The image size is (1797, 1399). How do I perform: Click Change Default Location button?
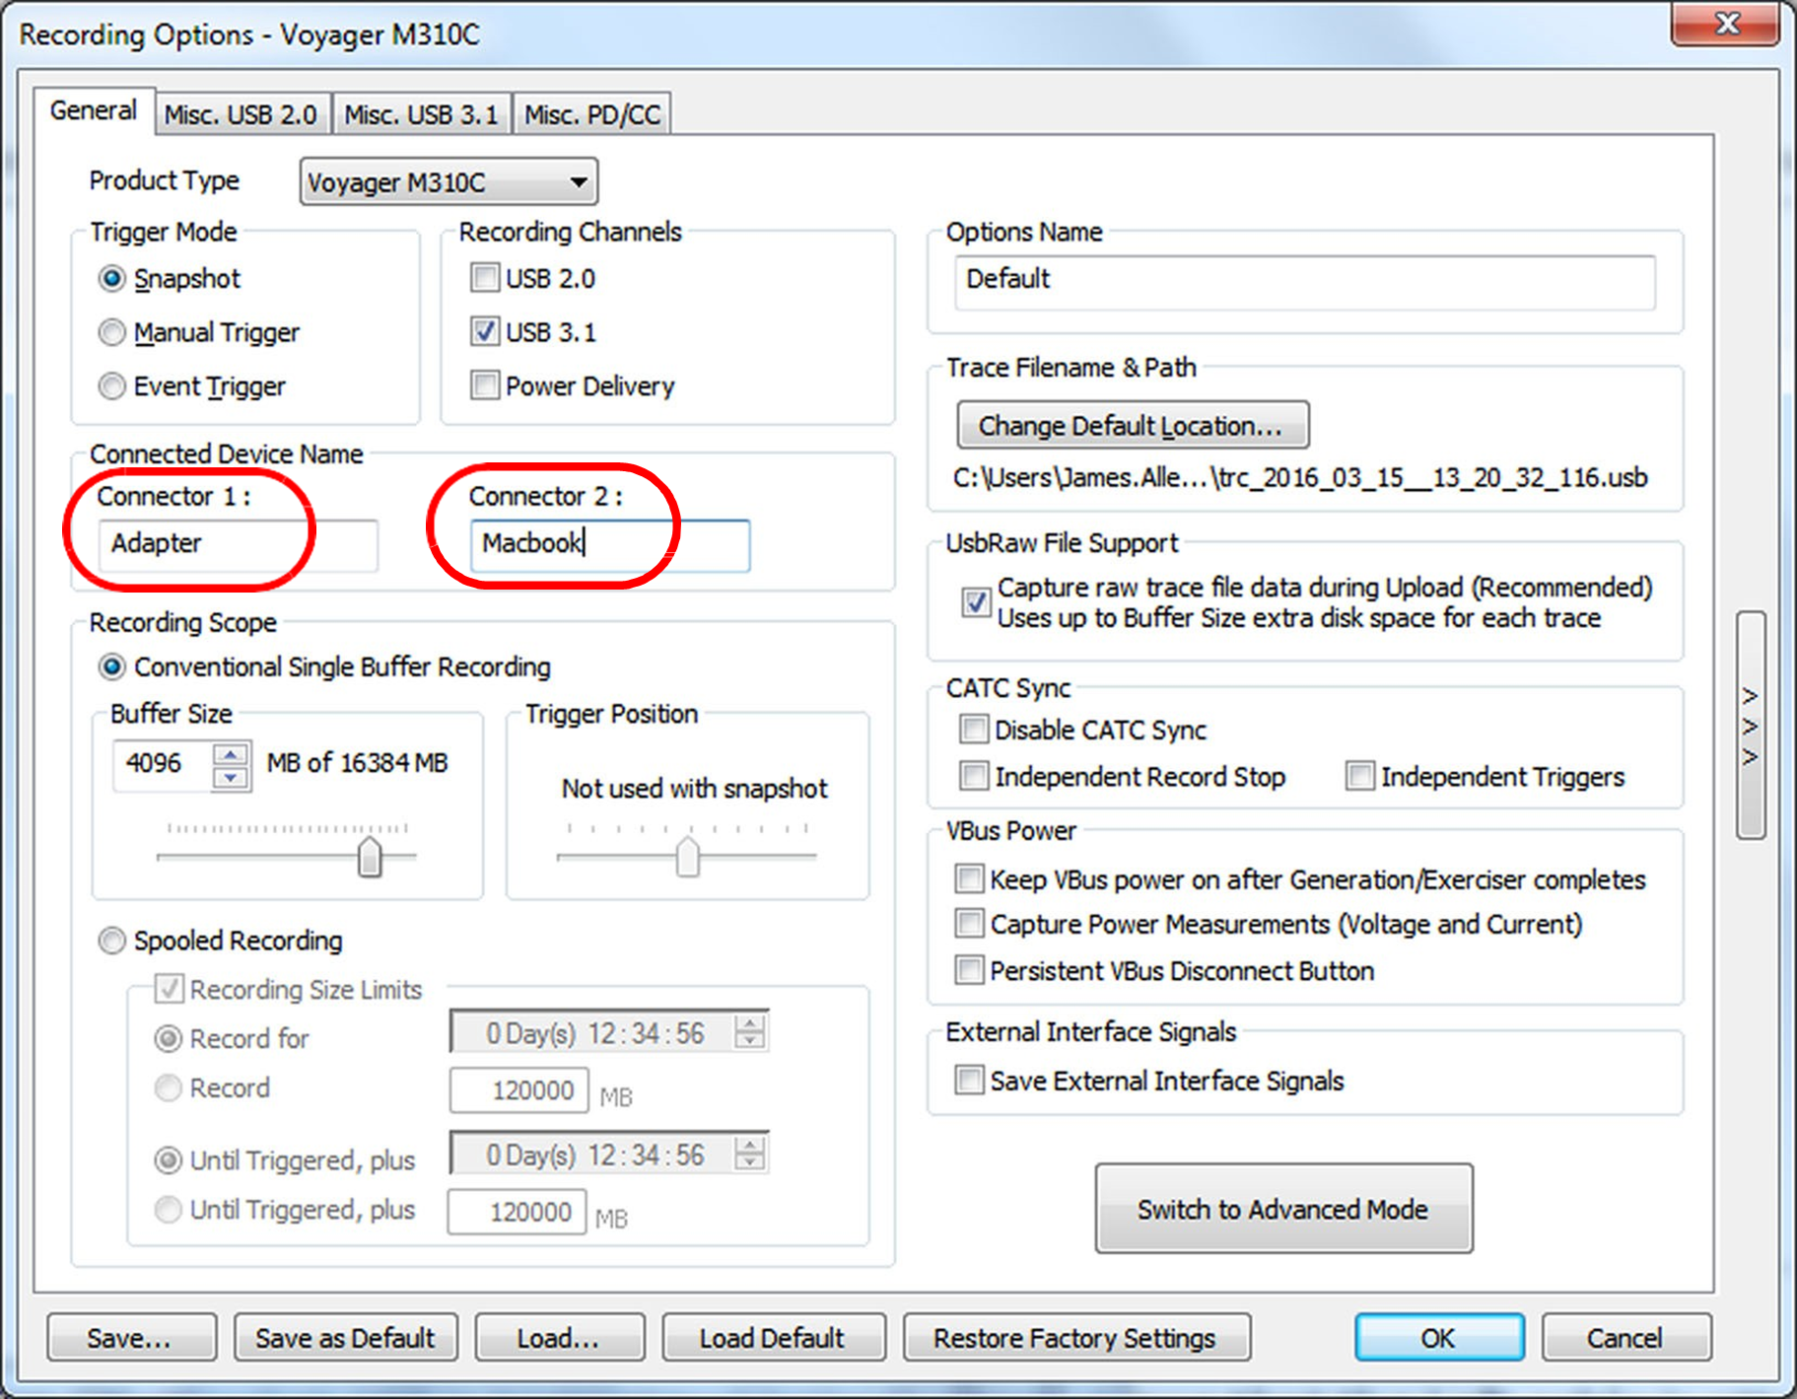coord(1133,425)
